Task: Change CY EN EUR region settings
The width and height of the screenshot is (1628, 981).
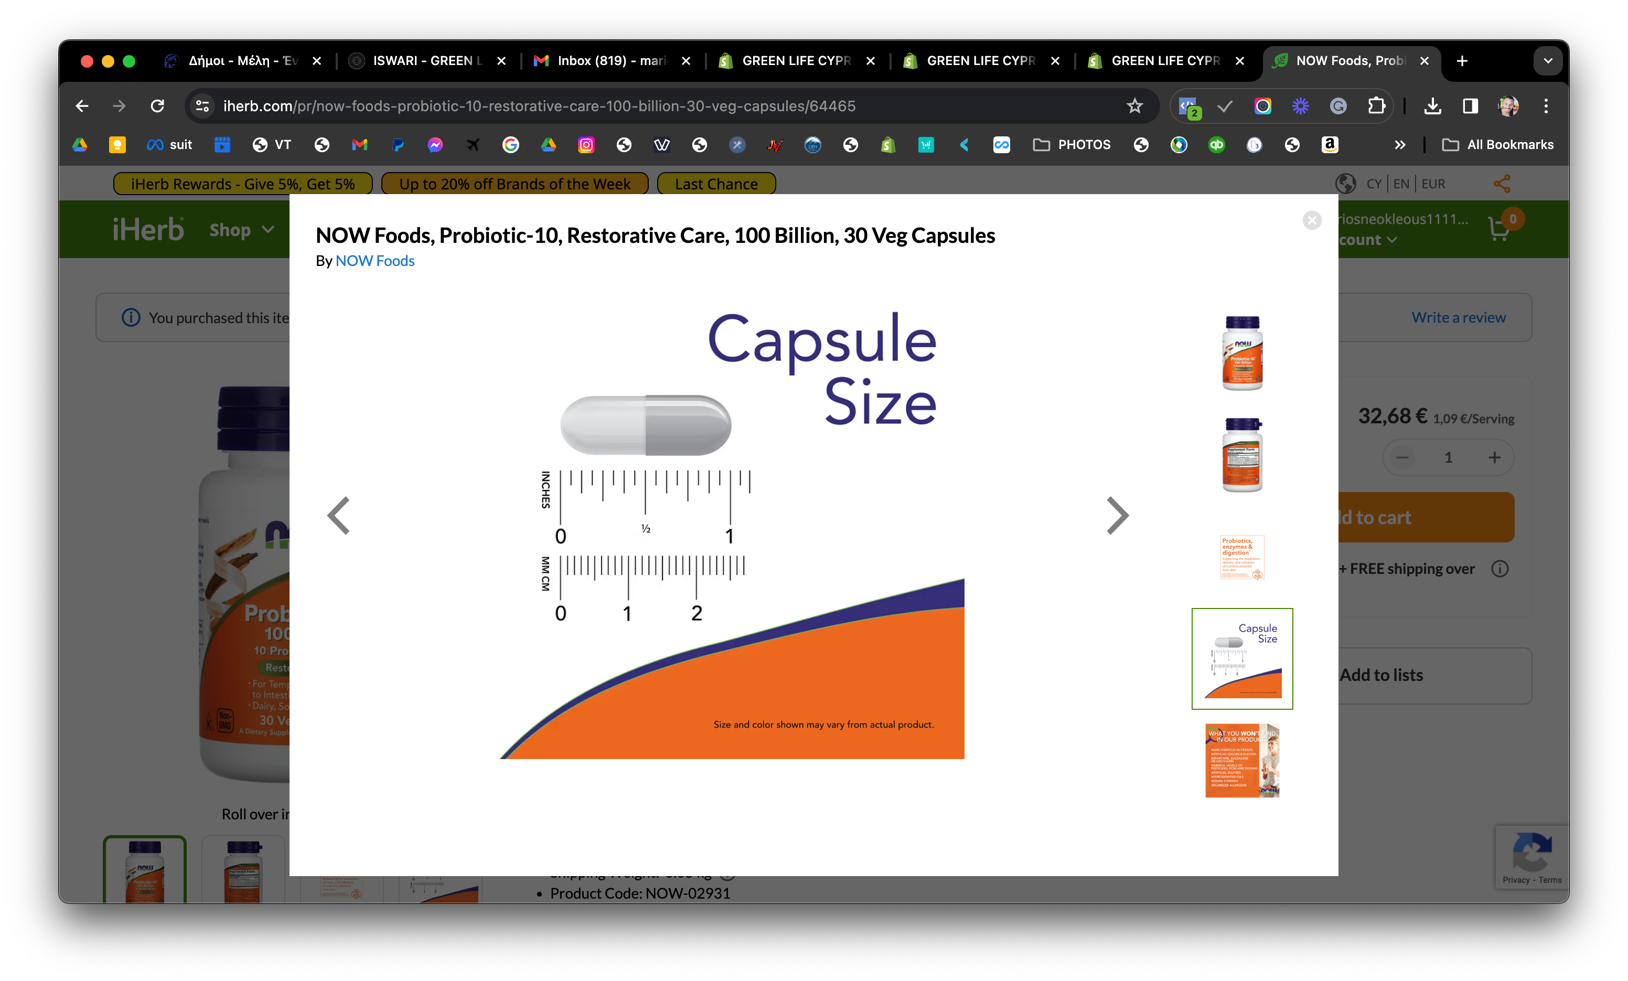Action: tap(1391, 184)
